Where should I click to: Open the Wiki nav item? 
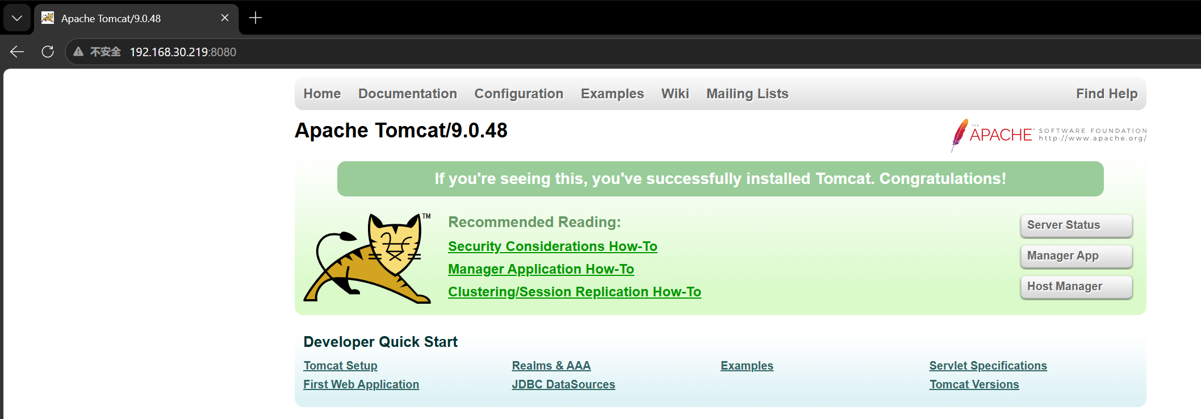(675, 94)
